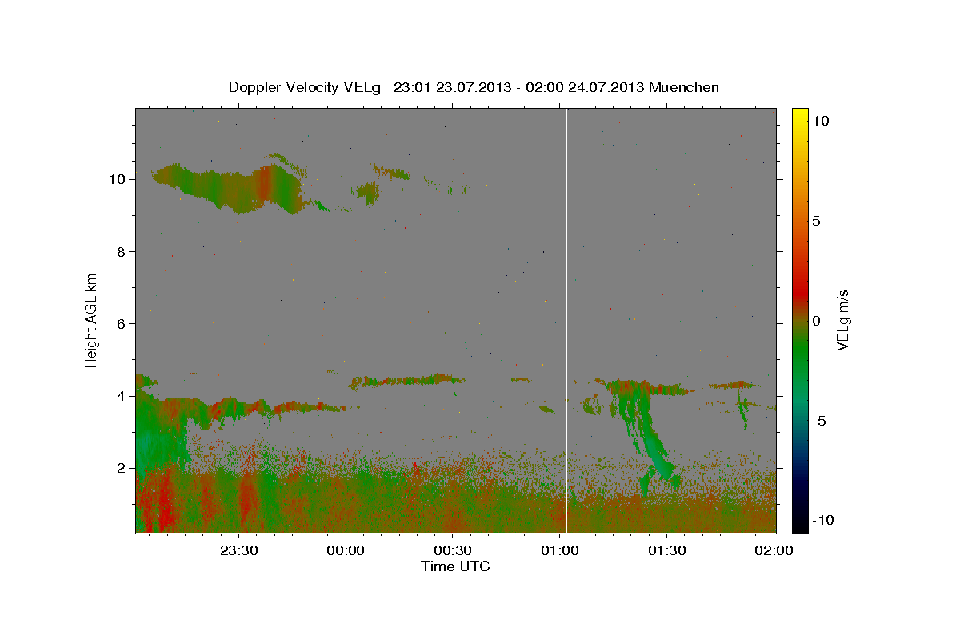The height and width of the screenshot is (640, 960).
Task: Click the height axis label 10
Action: tap(118, 179)
